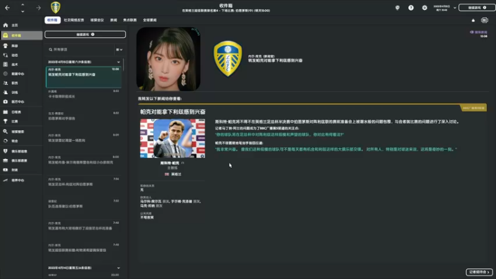Open the Leeds club badge menu in the top bar
496x279 pixels.
click(x=56, y=7)
